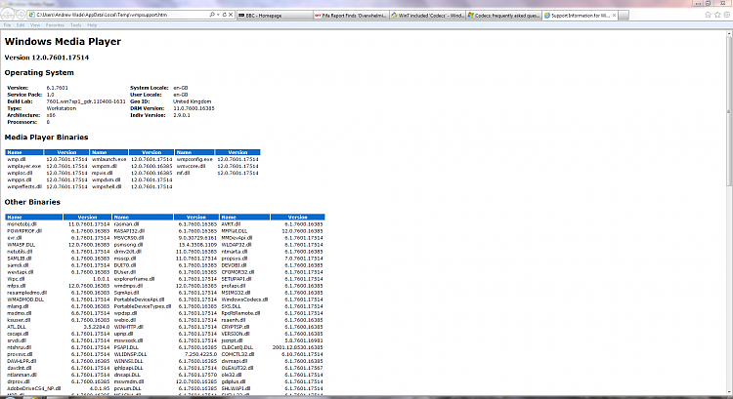Click the Version 12.0.7601.17514 subheading
The image size is (733, 399).
(46, 58)
